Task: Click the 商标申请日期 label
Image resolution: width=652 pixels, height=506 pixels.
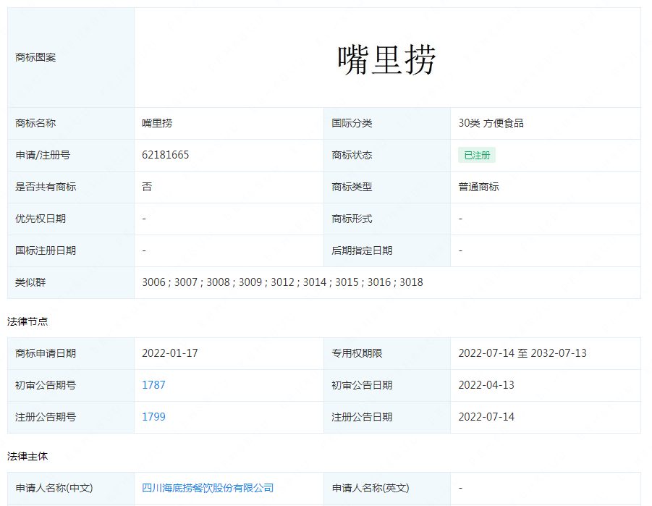Action: pyautogui.click(x=46, y=353)
